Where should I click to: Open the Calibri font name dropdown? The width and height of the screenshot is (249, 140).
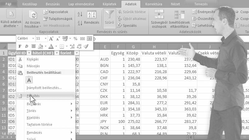pos(33,38)
